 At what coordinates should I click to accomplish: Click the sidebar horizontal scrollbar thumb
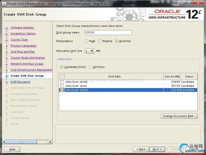pyautogui.click(x=21, y=142)
